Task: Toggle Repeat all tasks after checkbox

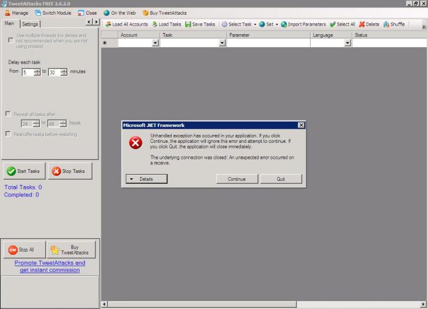Action: (8, 114)
